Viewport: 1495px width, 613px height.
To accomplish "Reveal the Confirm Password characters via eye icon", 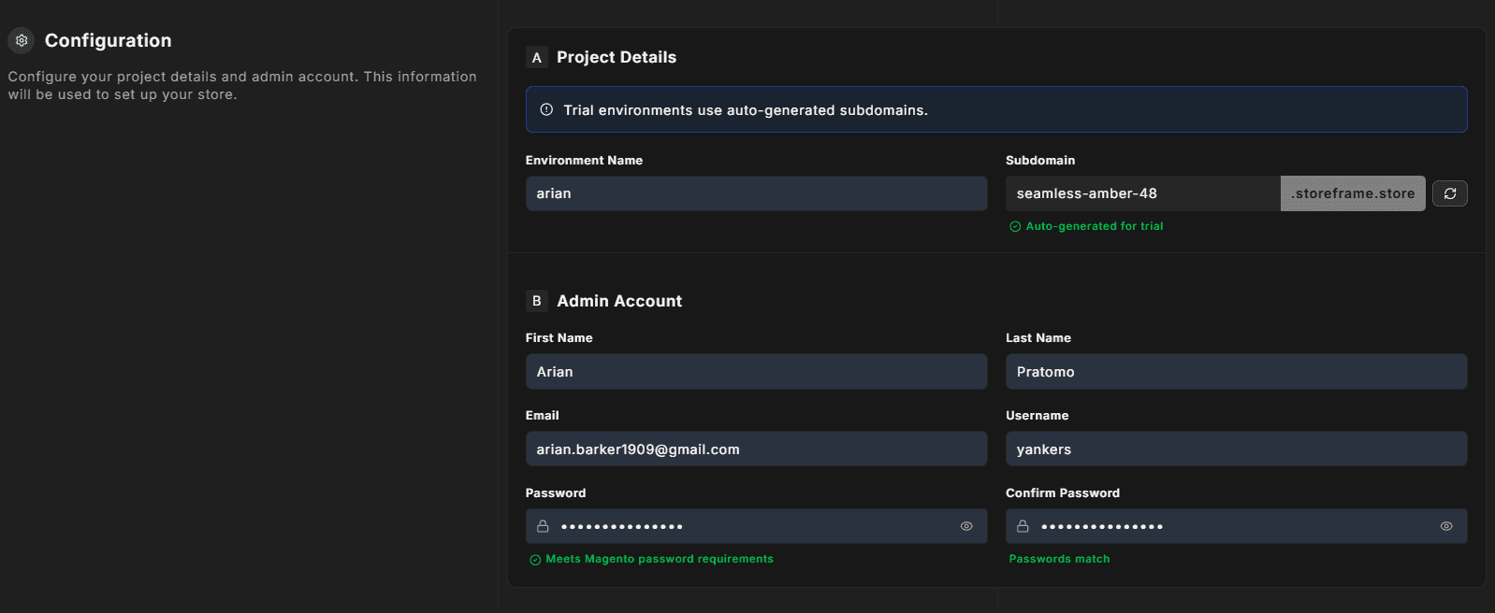I will 1446,526.
